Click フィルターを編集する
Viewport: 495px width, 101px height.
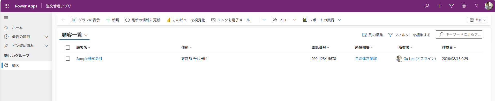(x=409, y=35)
